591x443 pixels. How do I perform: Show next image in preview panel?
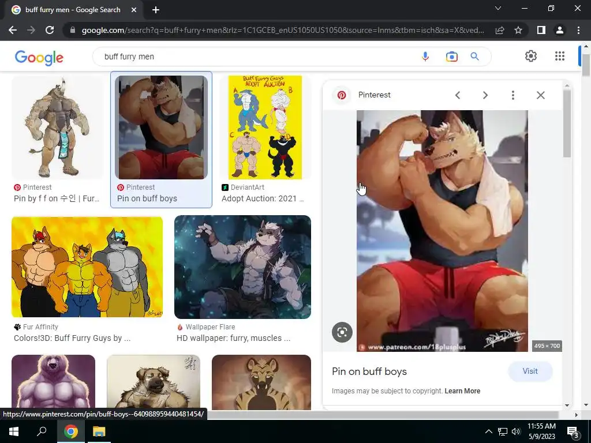(x=485, y=95)
